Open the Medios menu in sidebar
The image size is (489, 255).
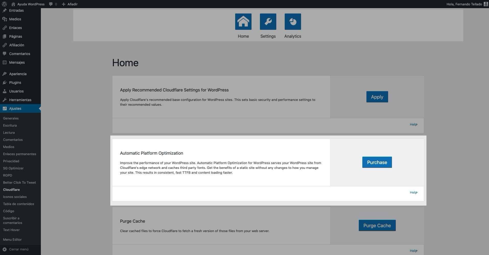pyautogui.click(x=15, y=19)
